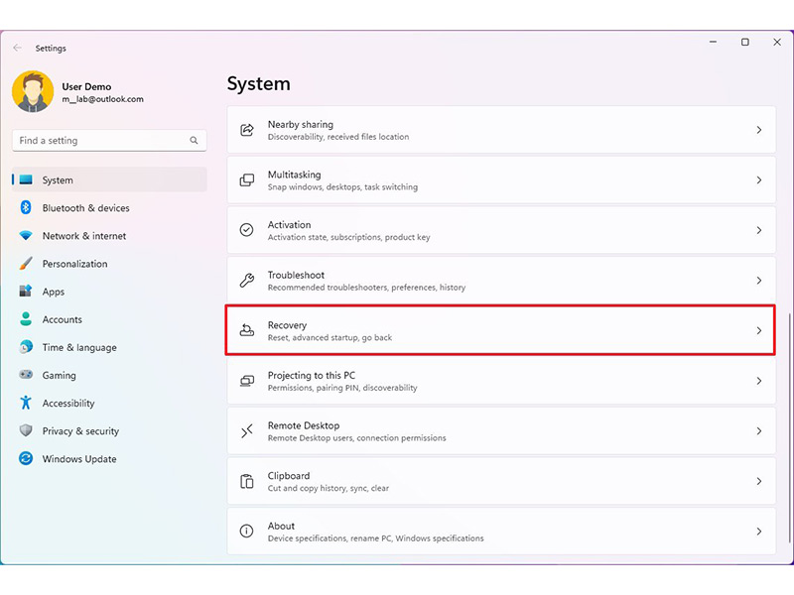Click the vertical scrollbar on right
The image size is (794, 595).
[789, 427]
